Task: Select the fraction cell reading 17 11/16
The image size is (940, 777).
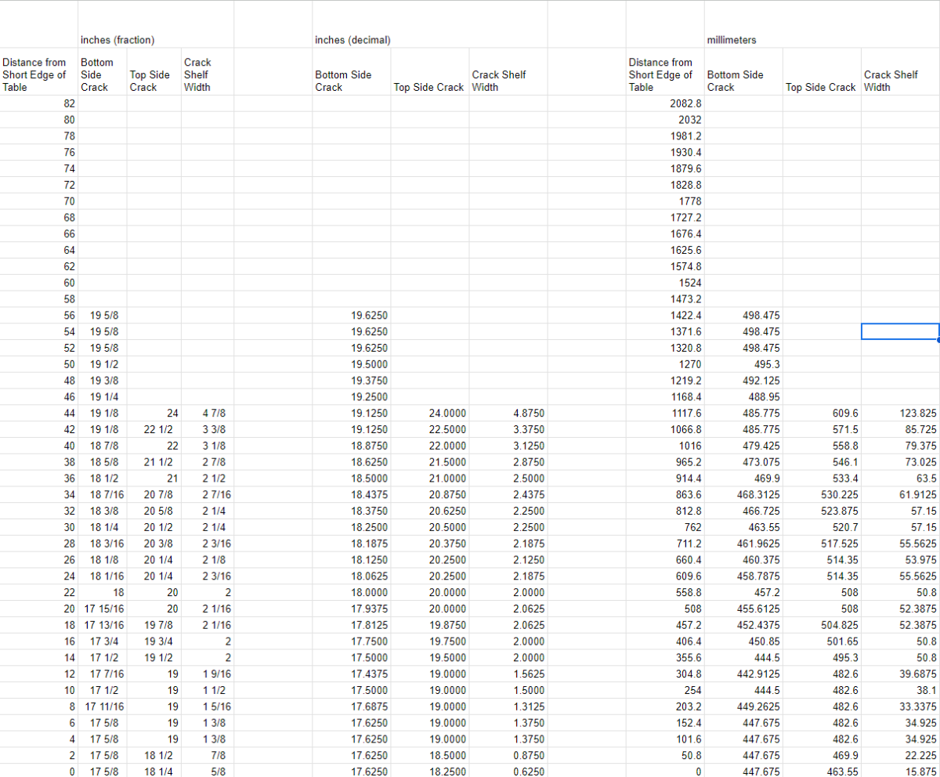Action: point(103,707)
